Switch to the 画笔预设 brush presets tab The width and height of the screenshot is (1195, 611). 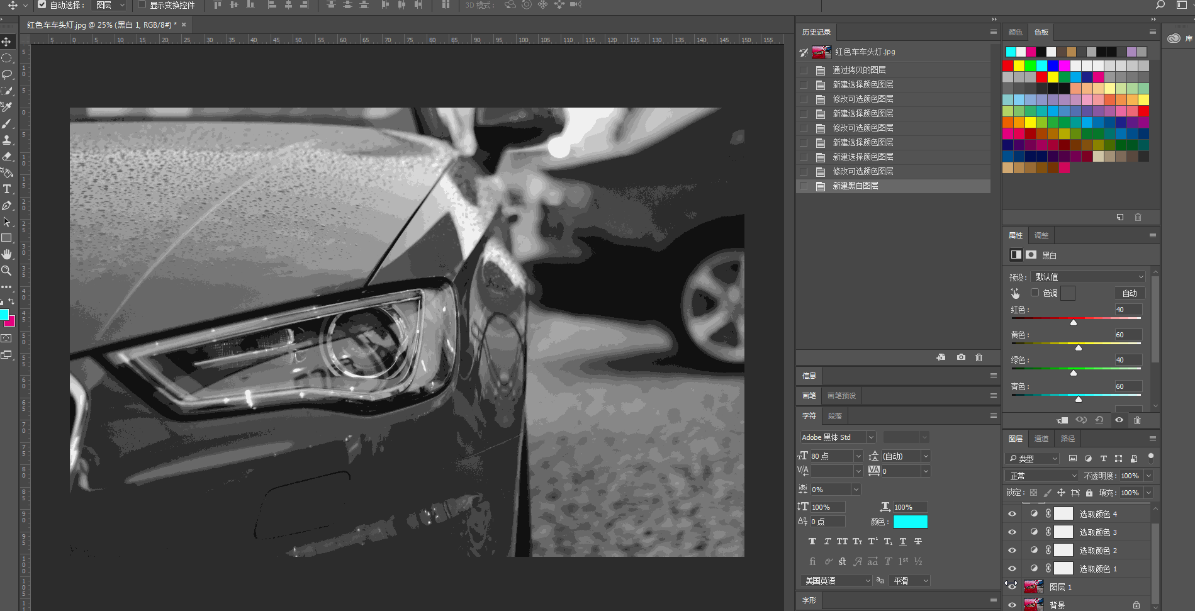pos(841,396)
